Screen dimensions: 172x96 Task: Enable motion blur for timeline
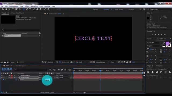click(65, 70)
